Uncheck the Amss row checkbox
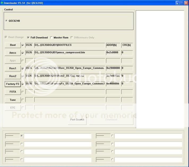 23,53
